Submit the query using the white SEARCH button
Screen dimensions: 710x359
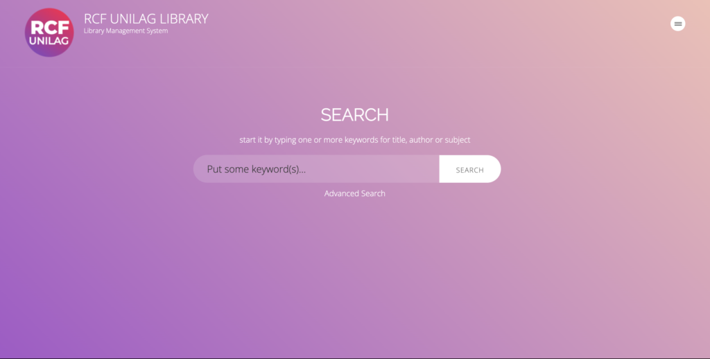click(469, 169)
